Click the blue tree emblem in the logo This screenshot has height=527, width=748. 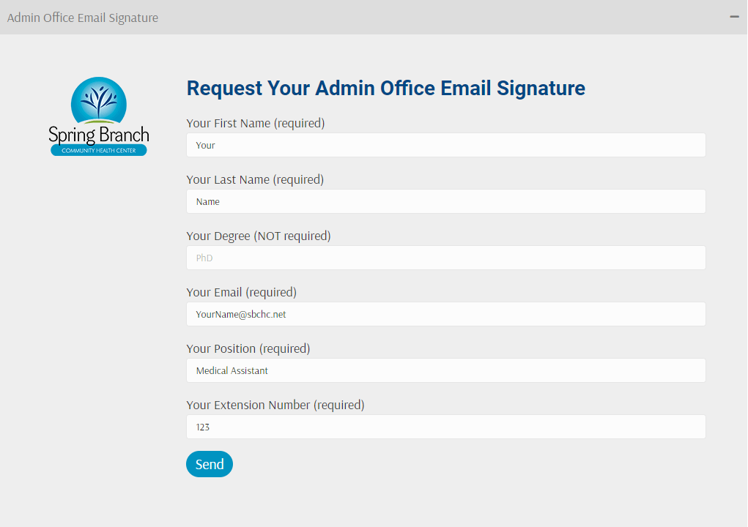(x=99, y=100)
